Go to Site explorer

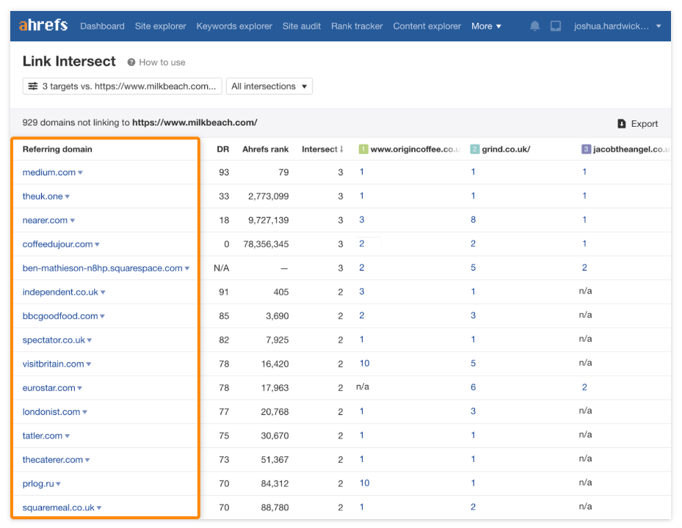coord(161,26)
